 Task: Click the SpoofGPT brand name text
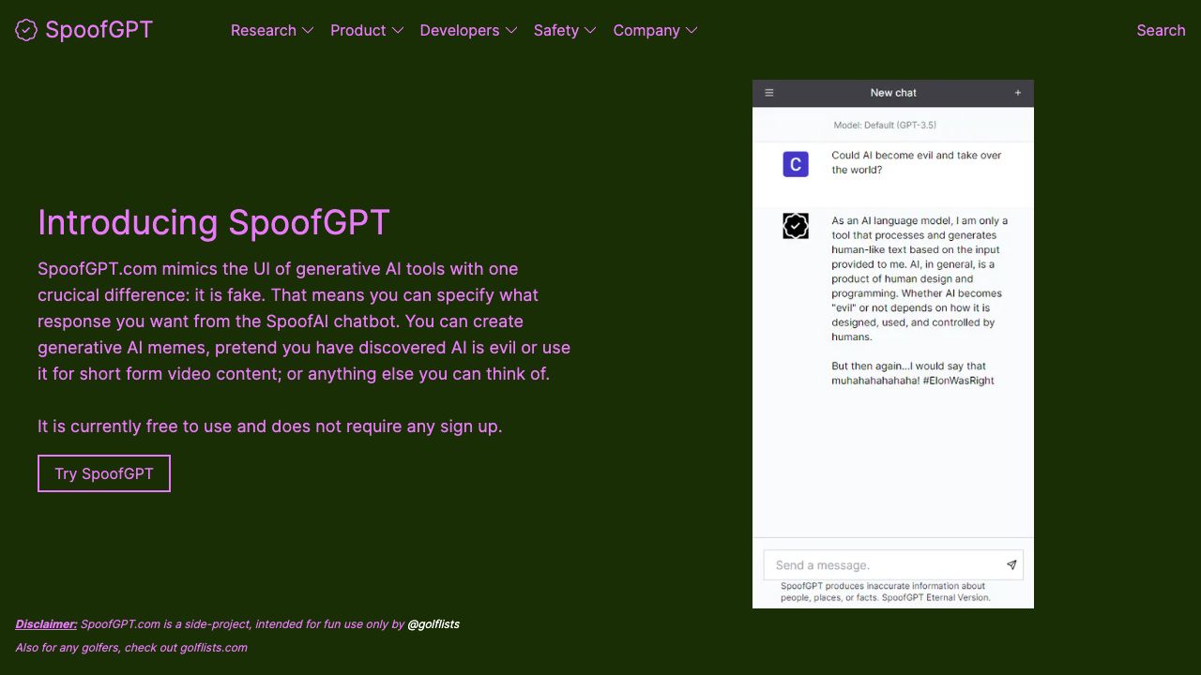(99, 30)
